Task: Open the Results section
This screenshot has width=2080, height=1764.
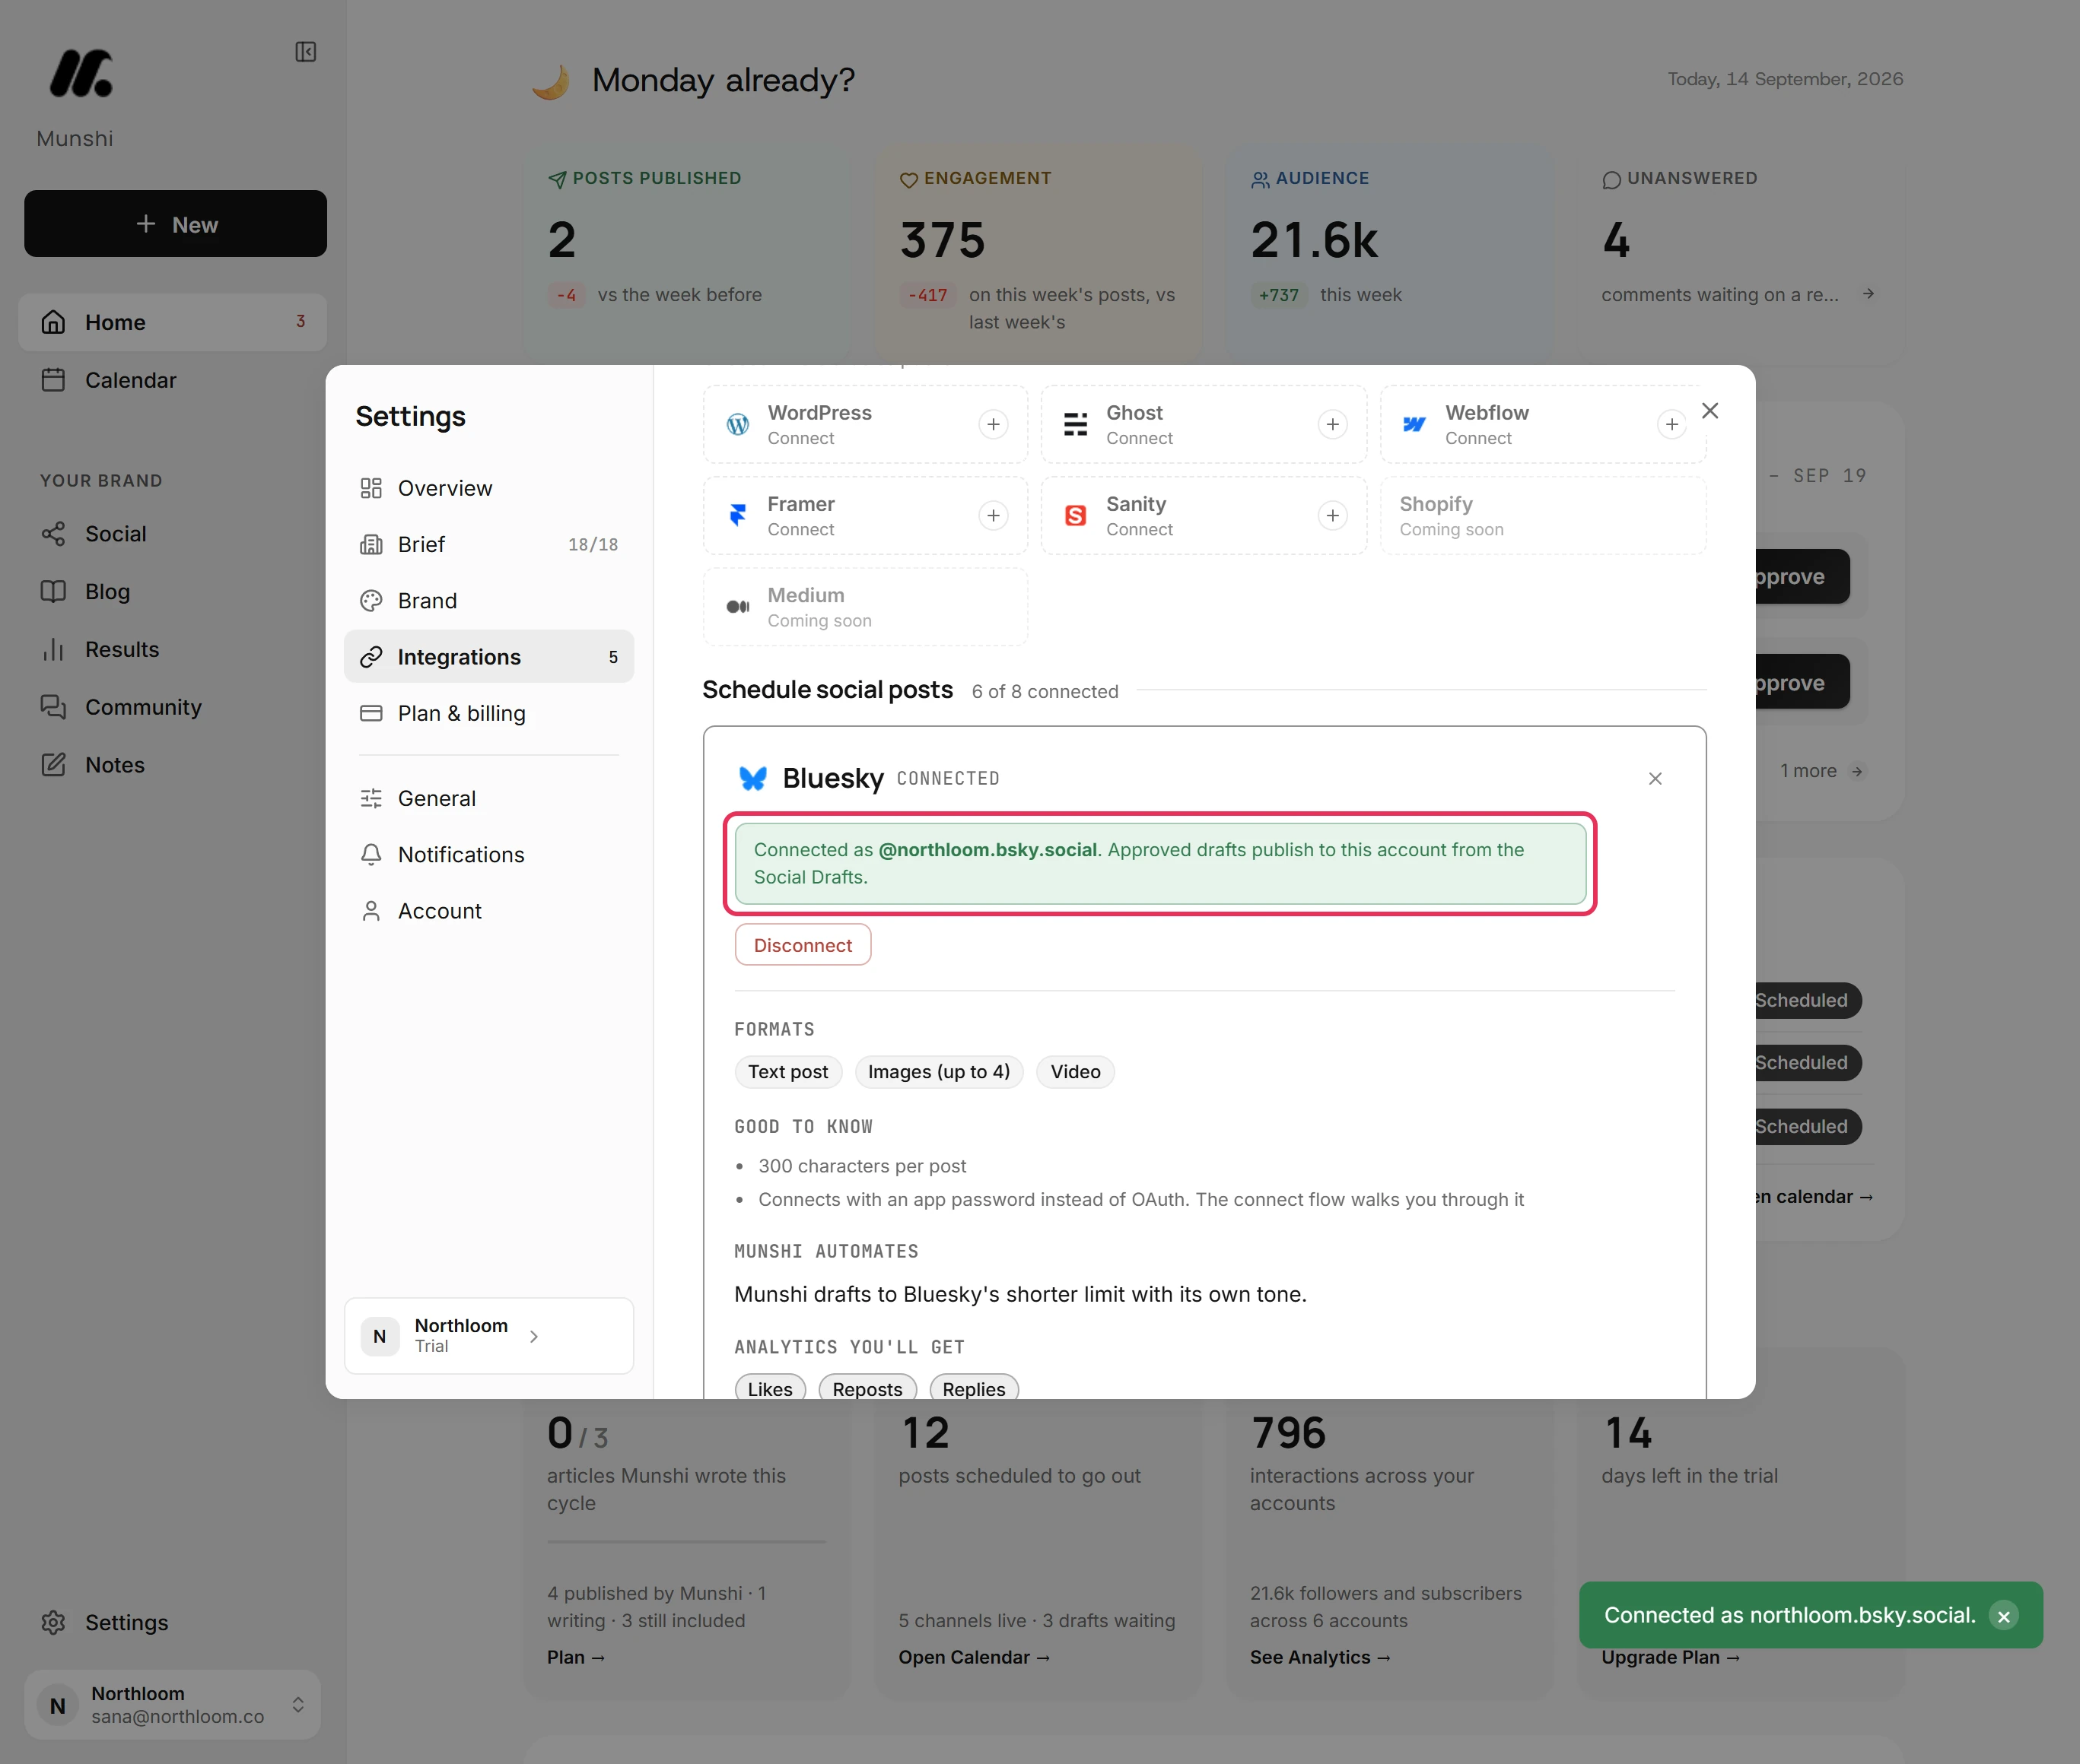Action: point(172,649)
